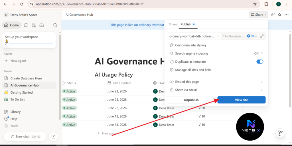Open the Library section
The image size is (292, 146).
pos(29,112)
